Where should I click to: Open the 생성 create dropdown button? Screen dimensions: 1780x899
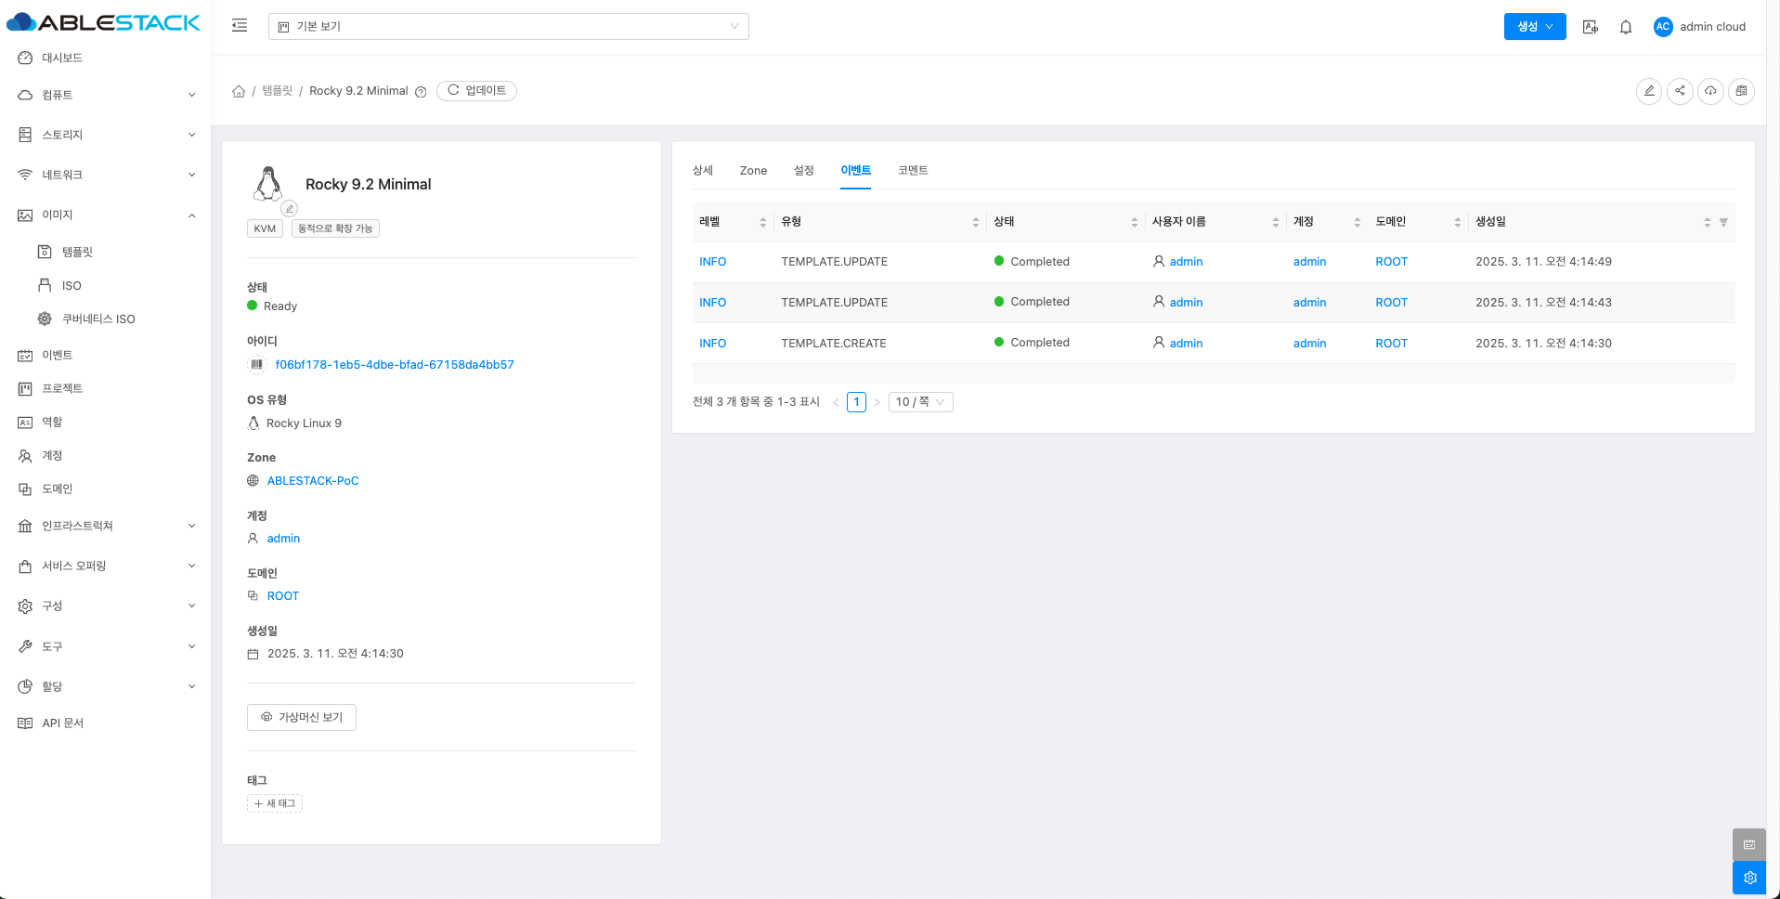1534,27
